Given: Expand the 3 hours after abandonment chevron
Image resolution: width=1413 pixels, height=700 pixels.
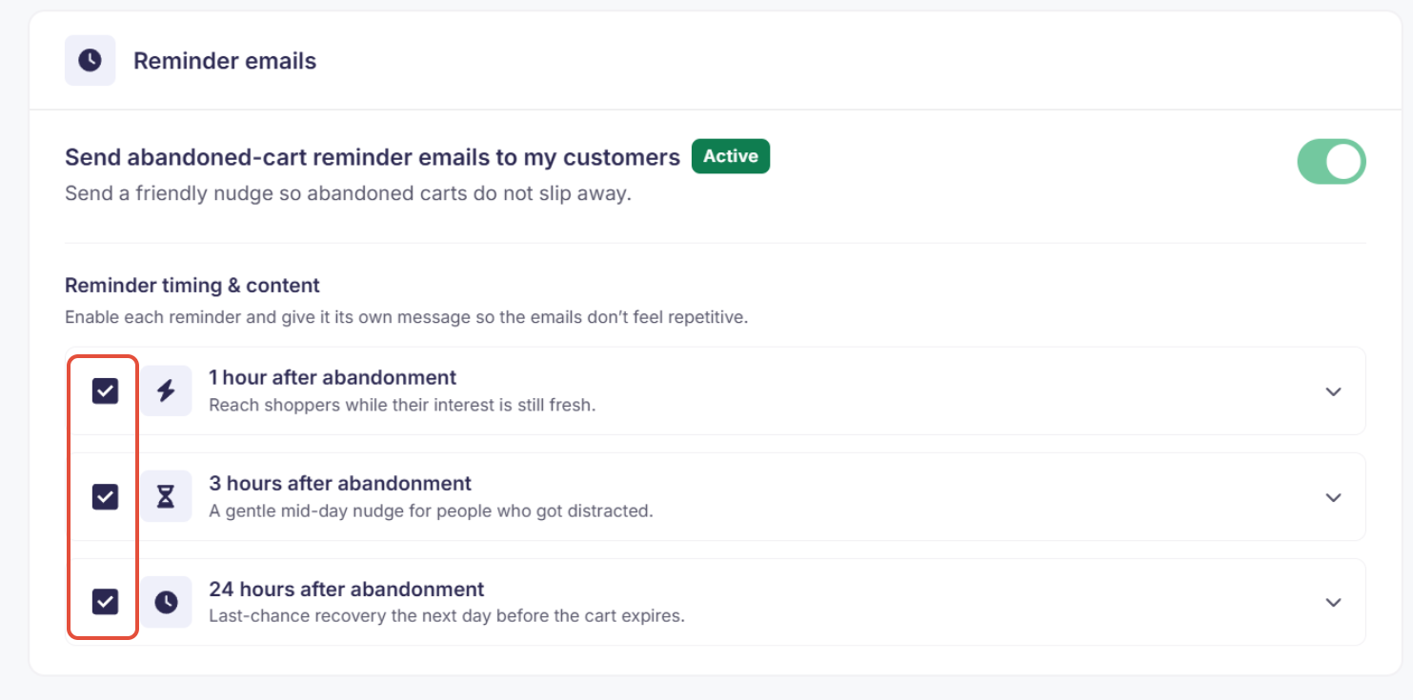Looking at the screenshot, I should 1333,497.
